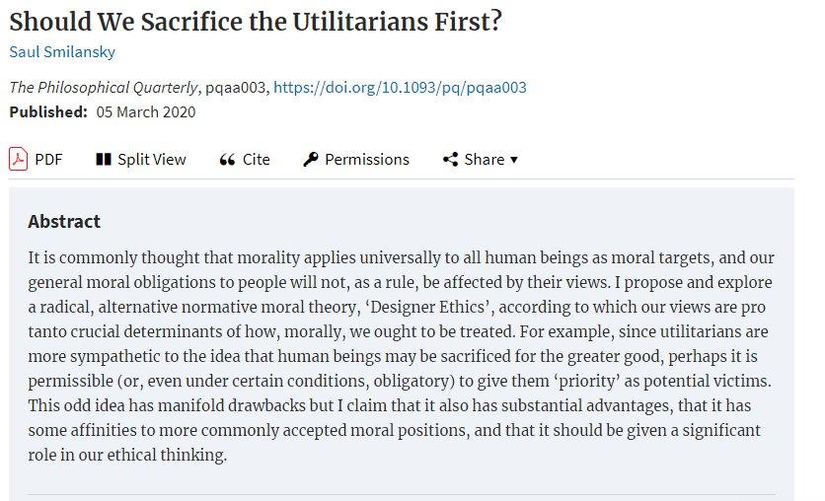Click the Share label text
This screenshot has width=825, height=501.
[485, 160]
